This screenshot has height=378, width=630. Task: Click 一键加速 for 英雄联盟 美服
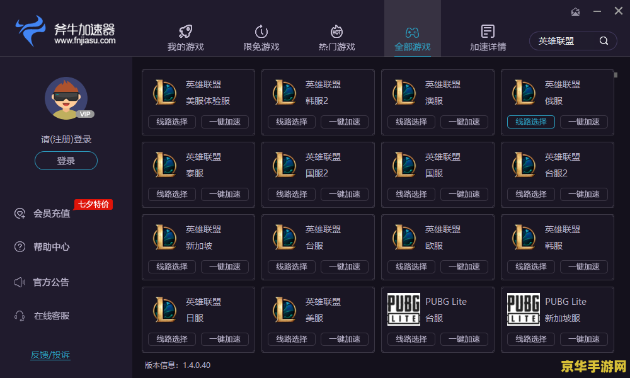point(345,339)
